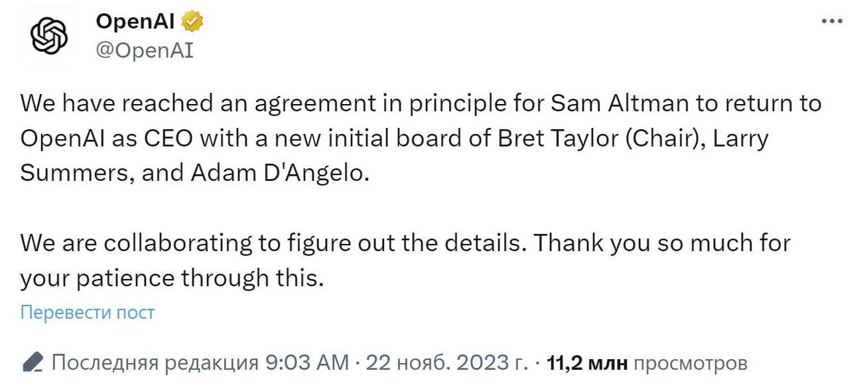Open the OpenAI display name profile link

coord(135,22)
